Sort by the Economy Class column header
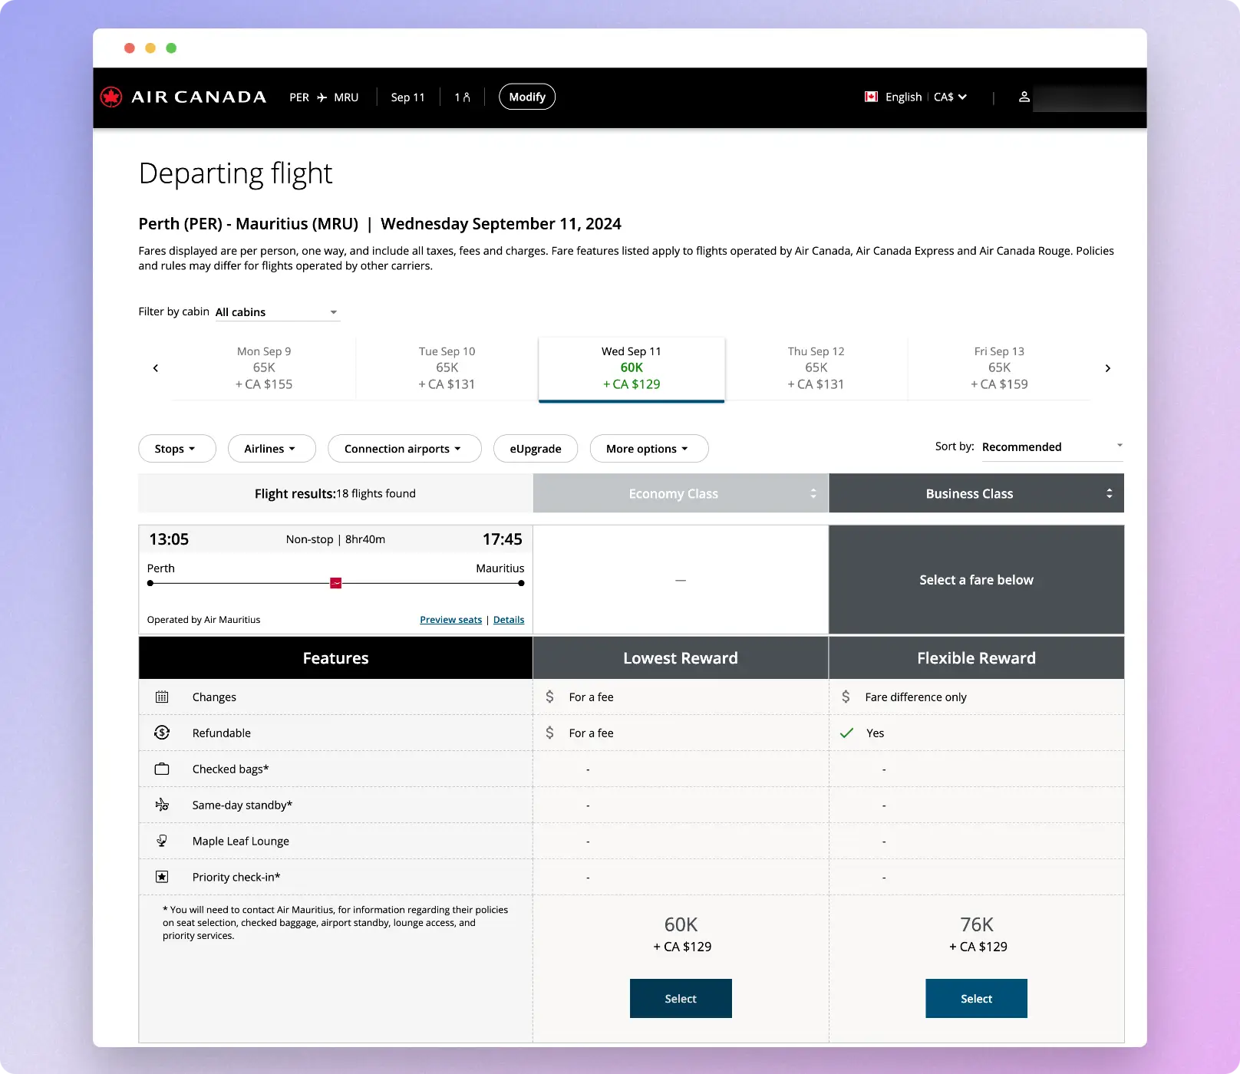1240x1074 pixels. 681,493
